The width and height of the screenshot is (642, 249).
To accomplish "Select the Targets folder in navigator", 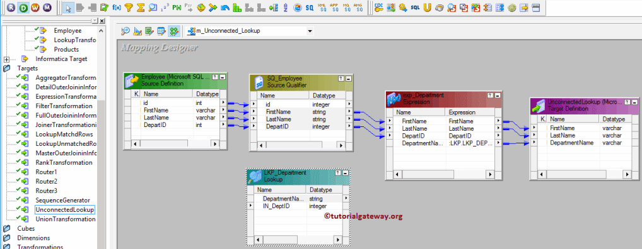I will [27, 68].
